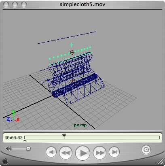Zoom the movie window with the third title button
This screenshot has width=165, height=166.
24,4
